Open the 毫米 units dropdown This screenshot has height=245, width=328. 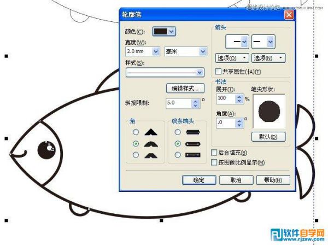202,51
